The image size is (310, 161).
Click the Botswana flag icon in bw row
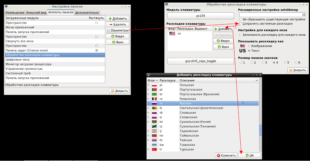click(154, 145)
